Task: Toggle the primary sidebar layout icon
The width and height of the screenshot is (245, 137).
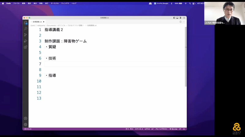Action: (174, 18)
